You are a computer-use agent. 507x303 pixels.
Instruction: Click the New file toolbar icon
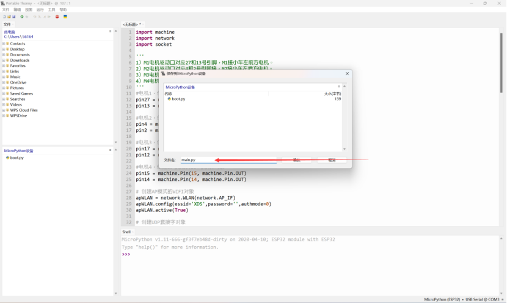point(4,16)
